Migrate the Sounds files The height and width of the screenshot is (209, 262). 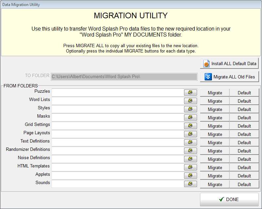[x=215, y=184]
